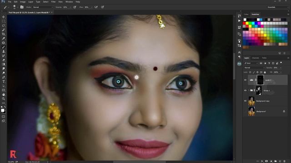Open the Edit Toolbar three-dots icon
Screen dimensions: 291x163
pyautogui.click(x=4, y=103)
